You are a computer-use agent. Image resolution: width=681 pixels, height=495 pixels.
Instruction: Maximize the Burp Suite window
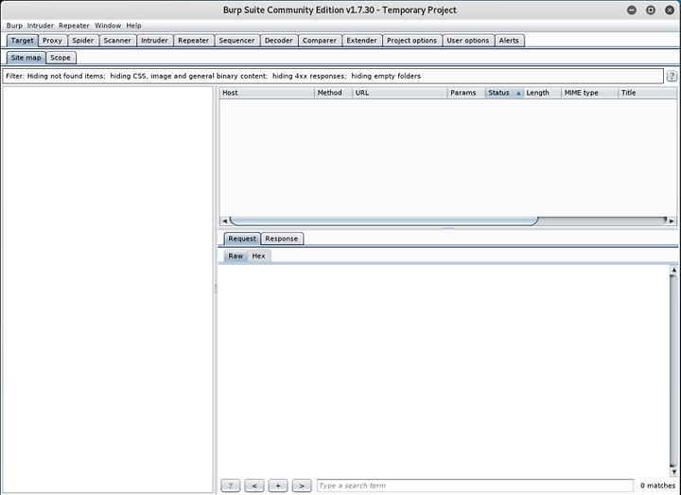coord(651,10)
